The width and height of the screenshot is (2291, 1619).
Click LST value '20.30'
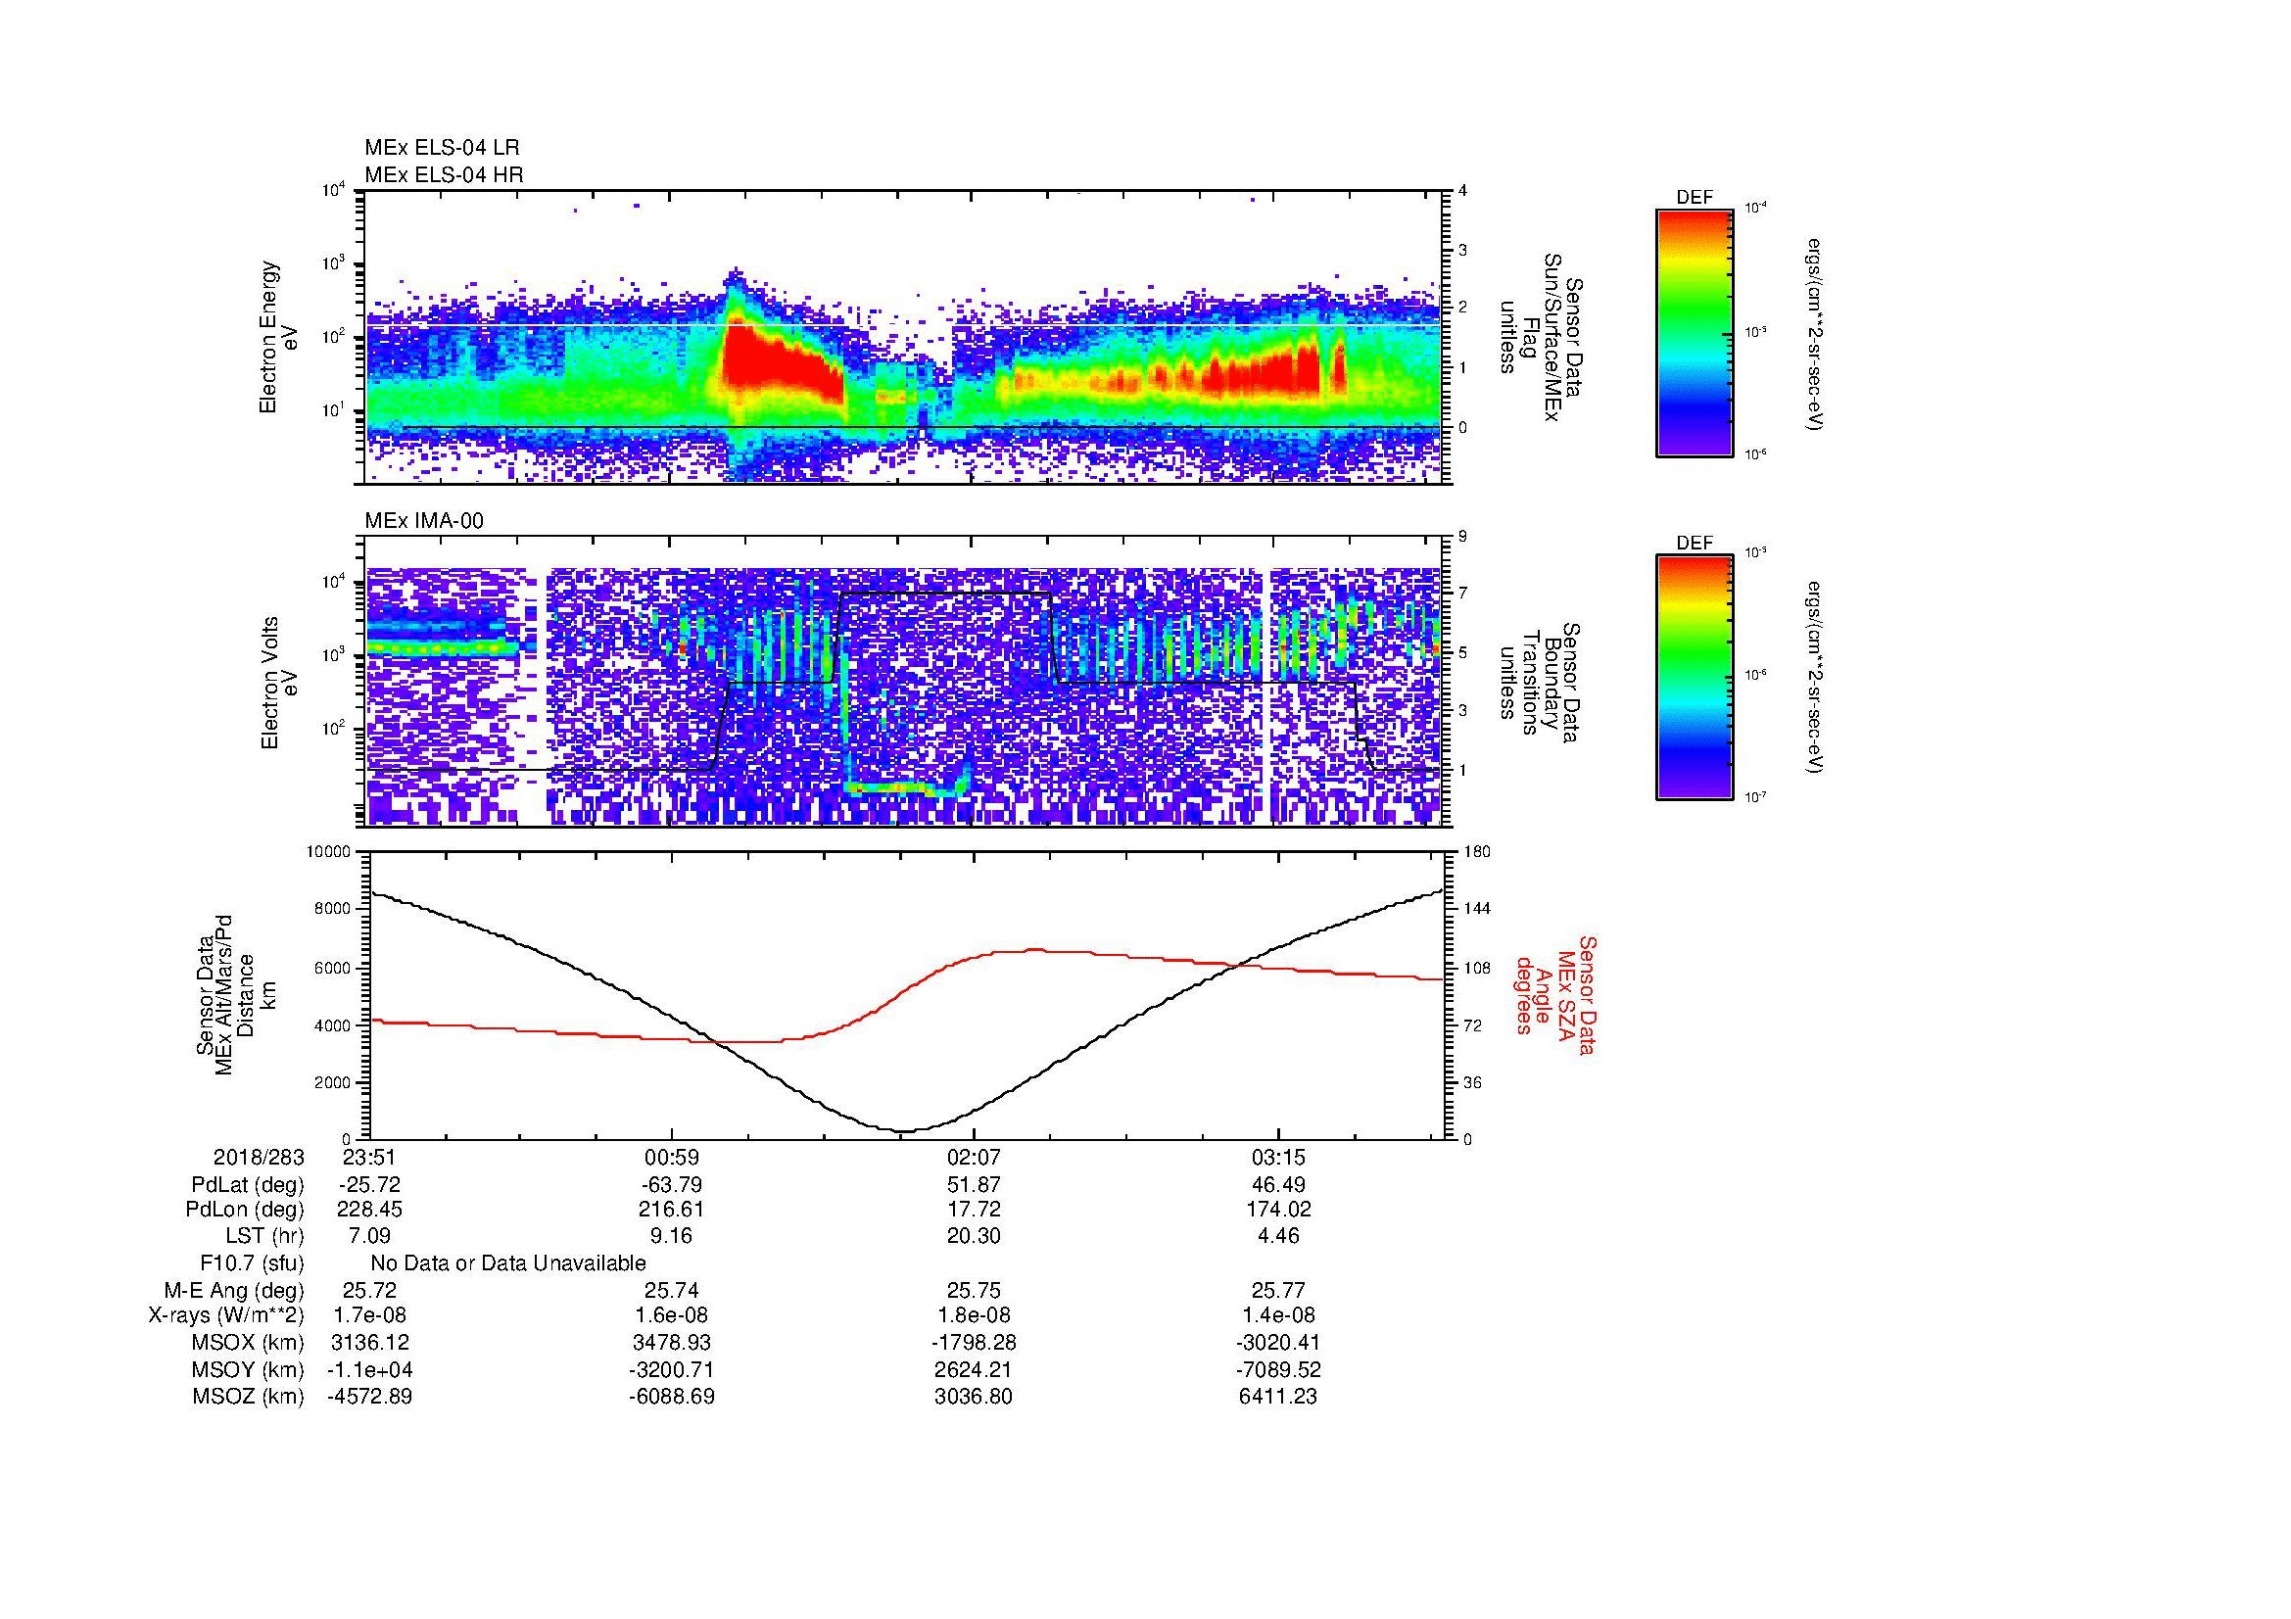pos(974,1236)
